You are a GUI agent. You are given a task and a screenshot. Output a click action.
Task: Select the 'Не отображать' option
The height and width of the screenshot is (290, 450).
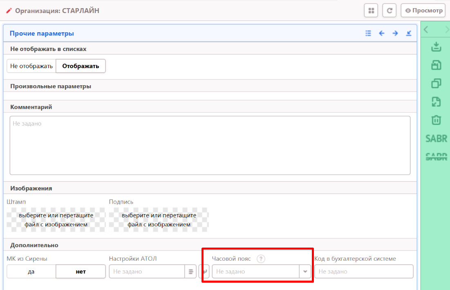tap(31, 66)
